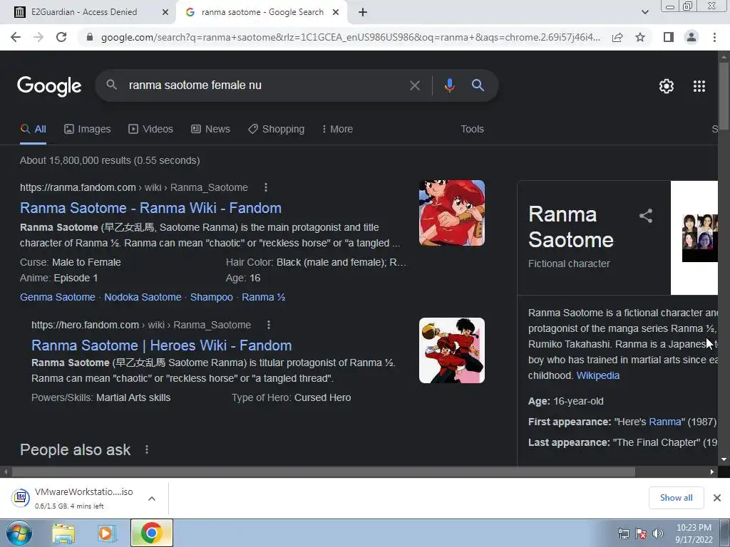Open the Nodoka Saotome sitelink
Image resolution: width=730 pixels, height=547 pixels.
coord(143,297)
